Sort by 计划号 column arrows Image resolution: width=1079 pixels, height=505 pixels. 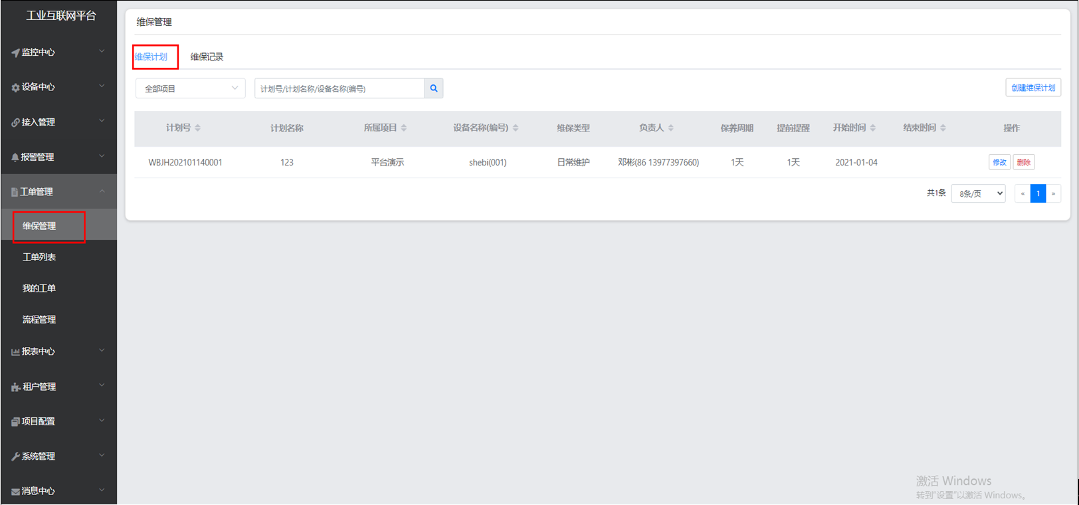(198, 128)
